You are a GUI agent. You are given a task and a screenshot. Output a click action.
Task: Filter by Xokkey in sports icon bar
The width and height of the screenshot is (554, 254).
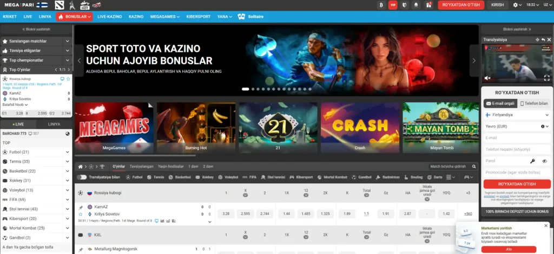pos(205,177)
